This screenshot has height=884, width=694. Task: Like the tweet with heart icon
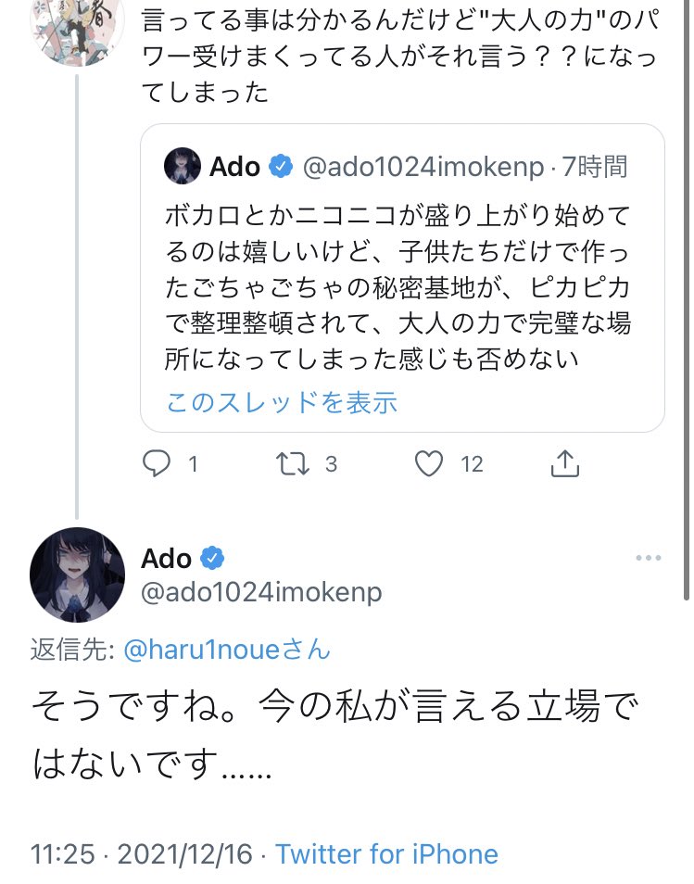tap(428, 463)
